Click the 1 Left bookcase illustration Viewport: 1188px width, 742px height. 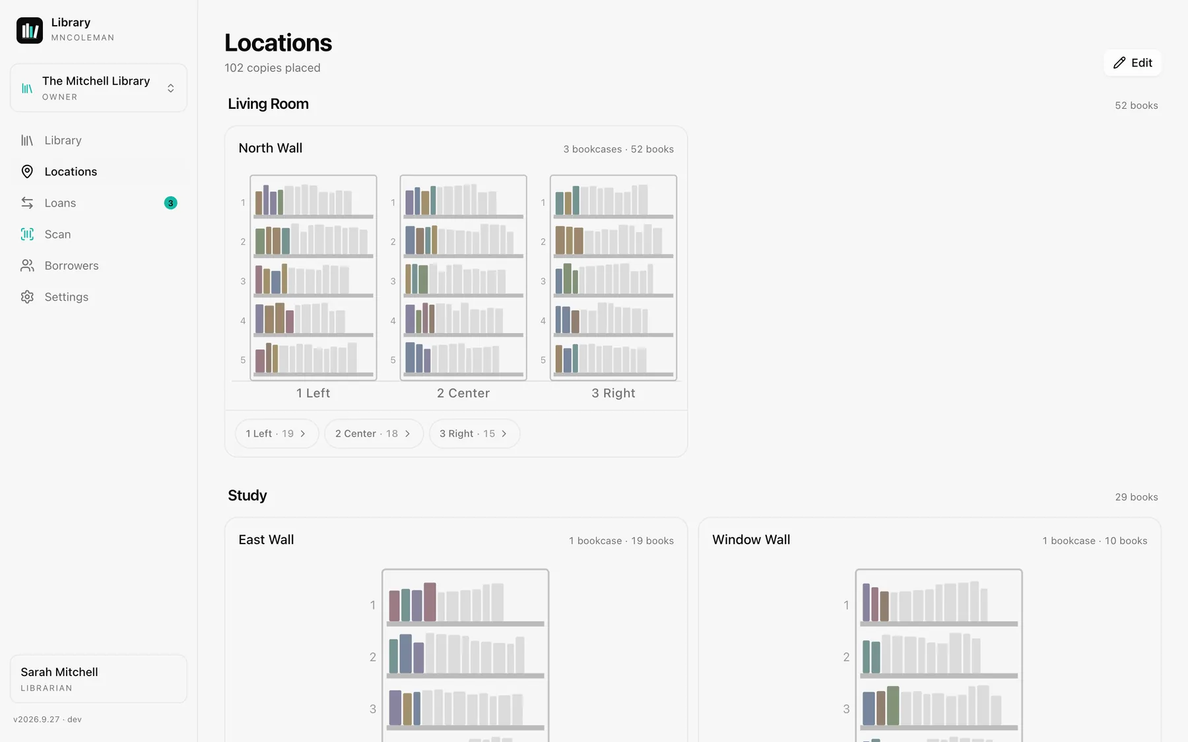313,278
